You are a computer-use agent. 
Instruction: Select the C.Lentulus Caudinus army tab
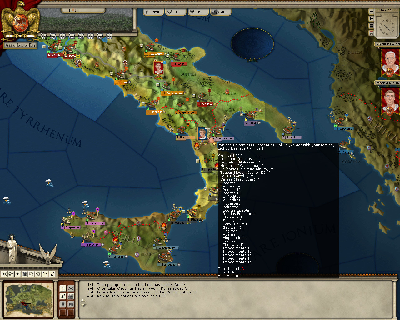387,44
